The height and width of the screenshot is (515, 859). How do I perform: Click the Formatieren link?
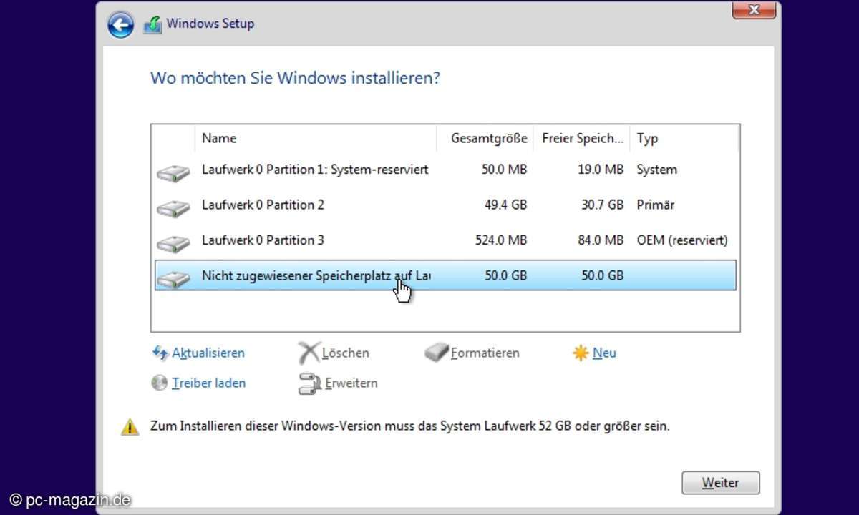tap(485, 353)
